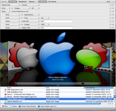
Task: Remove the Name begins with emo rule
Action: (x=111, y=28)
